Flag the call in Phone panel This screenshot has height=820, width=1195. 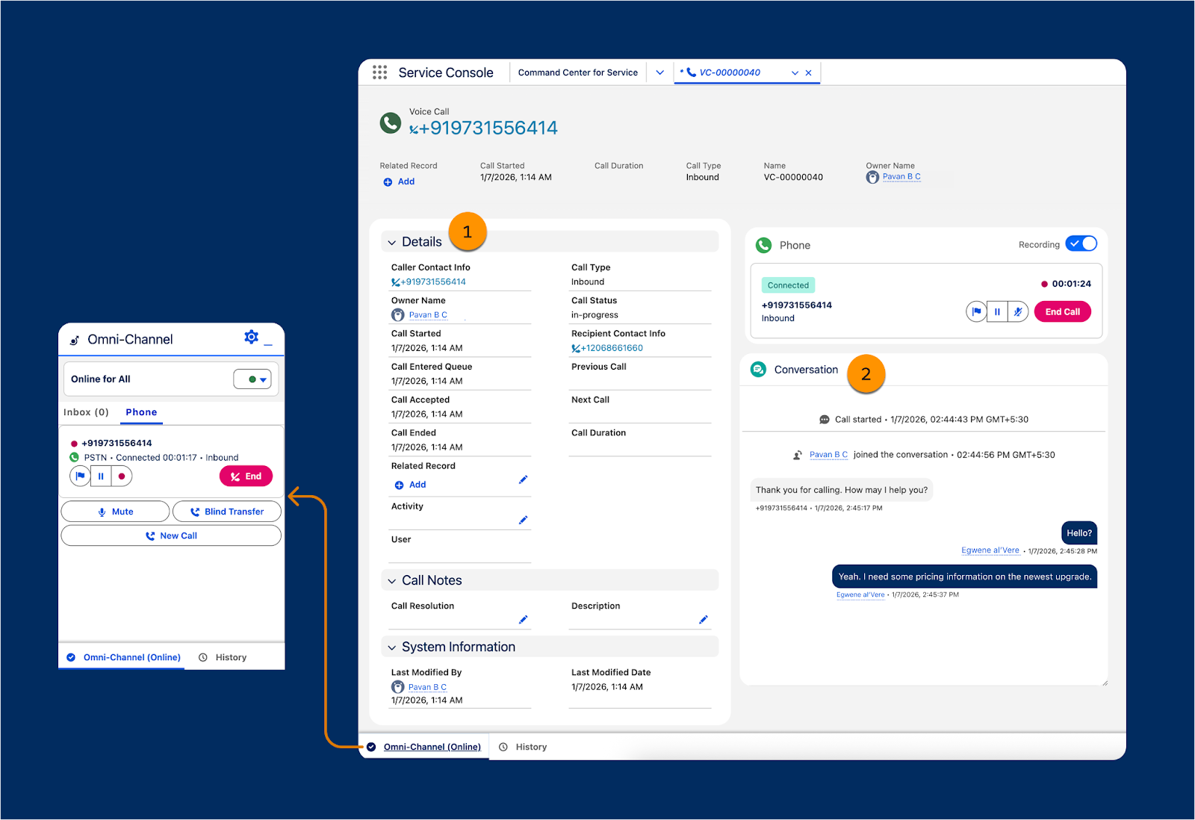pyautogui.click(x=976, y=311)
